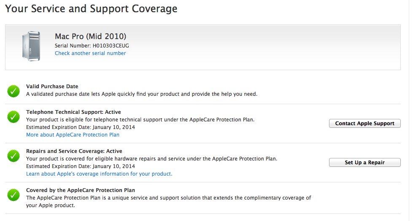Click the green checkmark for Repairs and Service Coverage
The image size is (413, 221).
13,156
